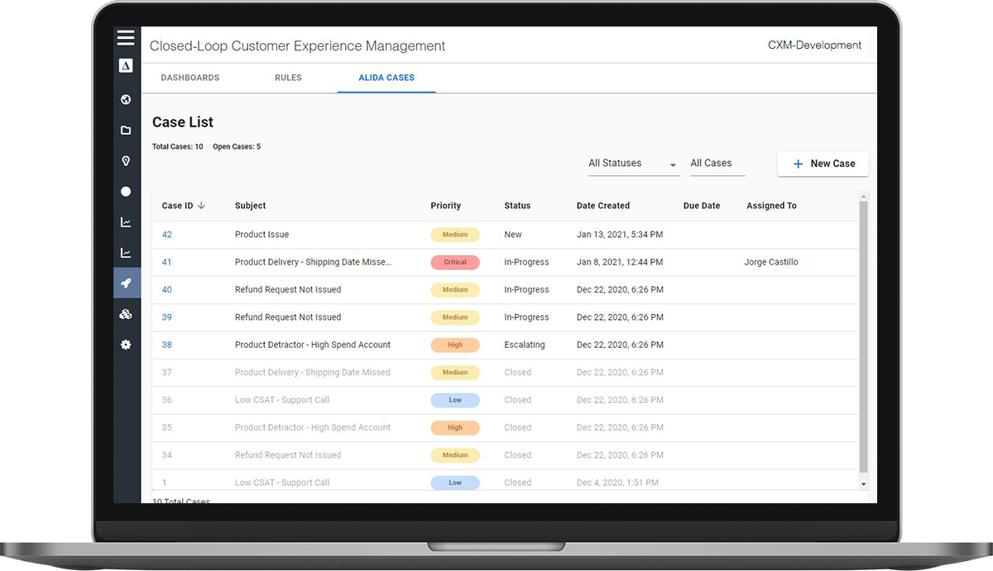
Task: Open the All Cases filter dropdown
Action: [717, 164]
